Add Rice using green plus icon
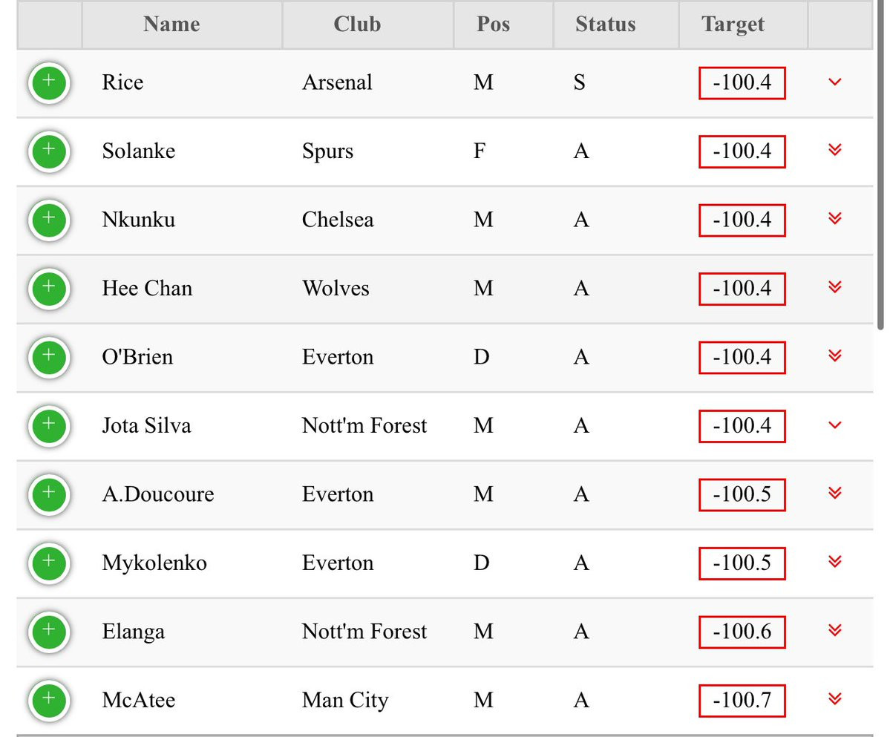Image resolution: width=890 pixels, height=737 pixels. click(x=49, y=83)
